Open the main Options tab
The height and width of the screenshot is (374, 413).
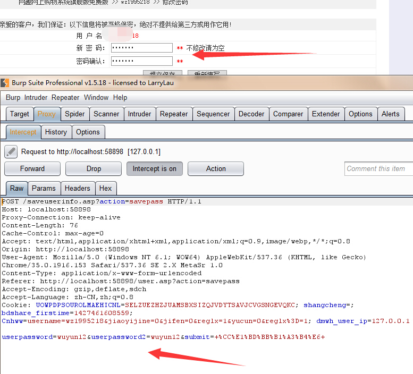360,114
